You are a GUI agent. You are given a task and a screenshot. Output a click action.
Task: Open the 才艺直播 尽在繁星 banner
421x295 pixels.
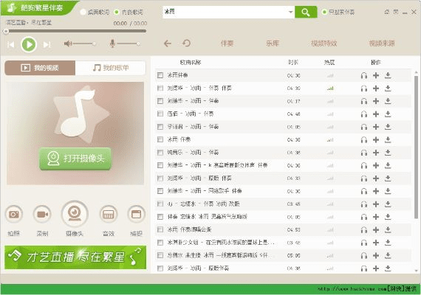click(x=75, y=257)
